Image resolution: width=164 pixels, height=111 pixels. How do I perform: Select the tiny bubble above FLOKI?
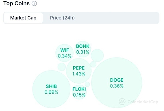tap(87, 84)
